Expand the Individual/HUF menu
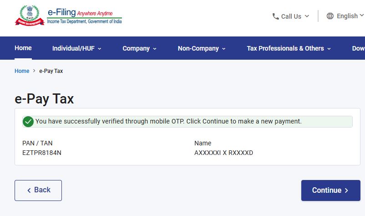The image size is (365, 216). [76, 48]
